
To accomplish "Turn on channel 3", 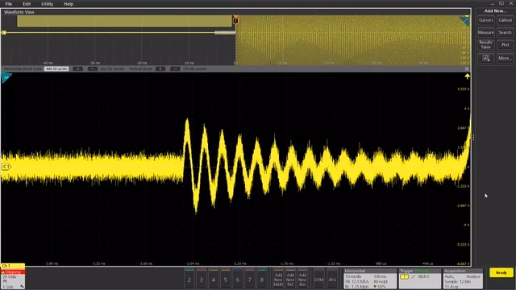I will [202, 280].
